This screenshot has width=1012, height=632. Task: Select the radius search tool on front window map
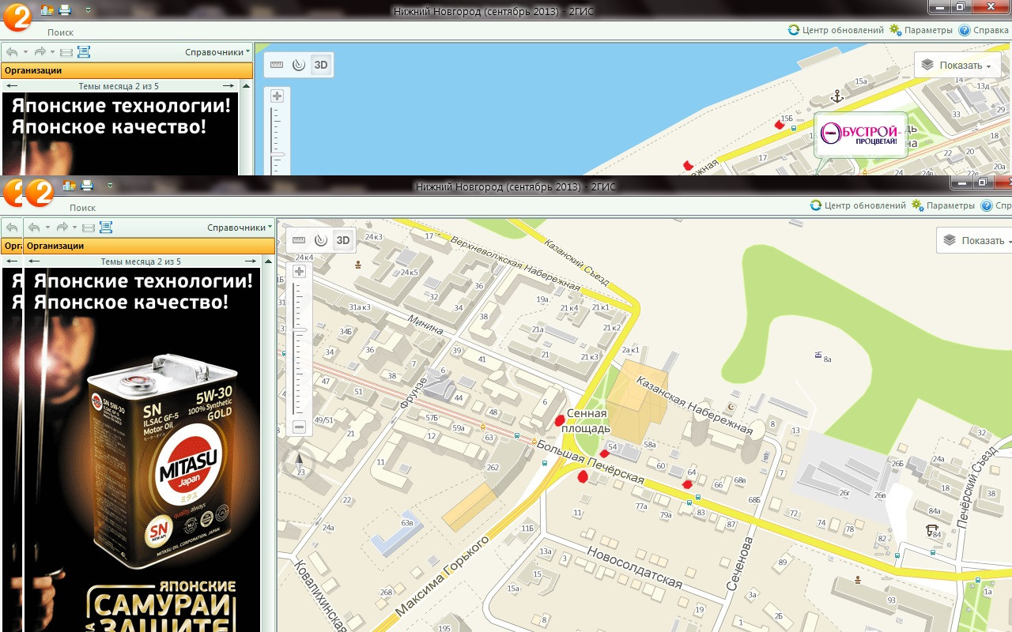[320, 240]
